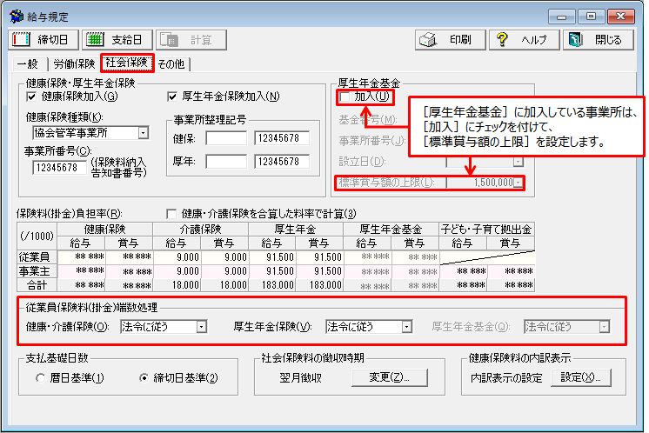Enable 厚生年金基金 加入 checkbox
Screen dimensions: 649x433
click(x=345, y=97)
